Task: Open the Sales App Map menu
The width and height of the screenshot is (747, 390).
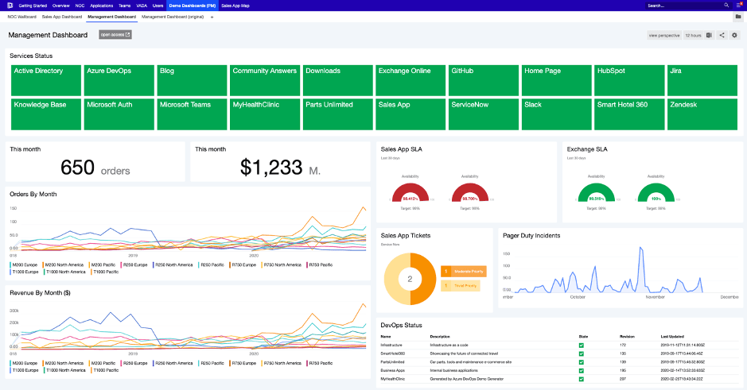Action: (x=235, y=6)
